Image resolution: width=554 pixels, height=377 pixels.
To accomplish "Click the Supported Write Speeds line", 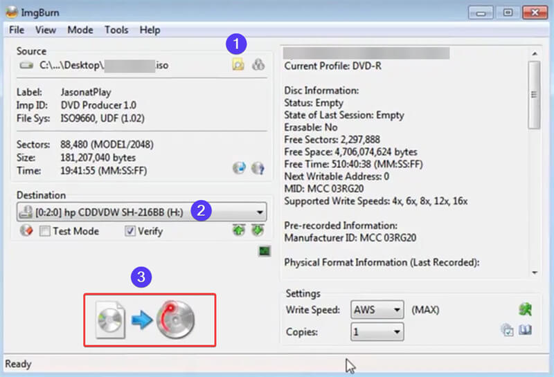I will [x=376, y=201].
